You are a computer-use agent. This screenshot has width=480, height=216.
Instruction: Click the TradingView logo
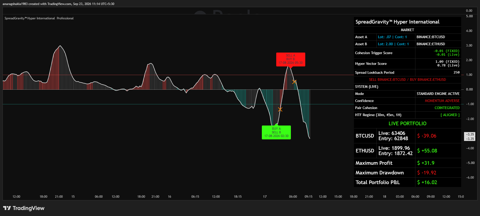24,208
